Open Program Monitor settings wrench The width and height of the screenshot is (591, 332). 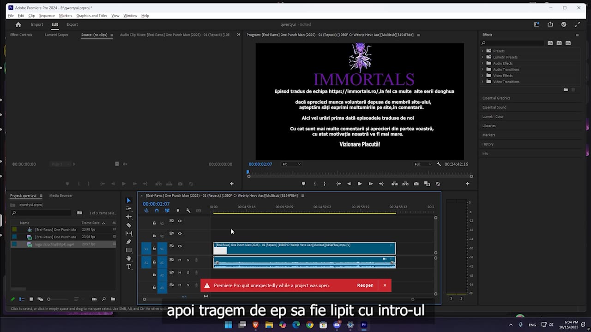(x=439, y=164)
